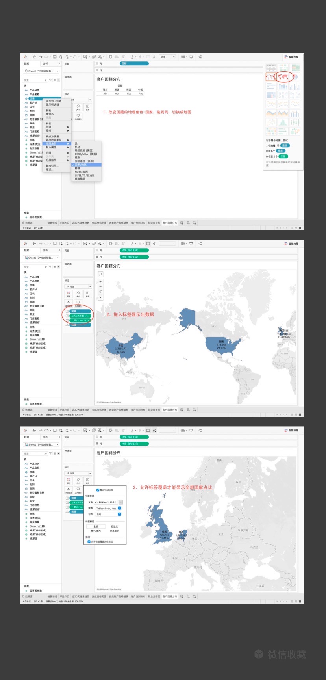Toggle the checked 国家/地区 geographic role
326x680 pixels.
(86, 165)
